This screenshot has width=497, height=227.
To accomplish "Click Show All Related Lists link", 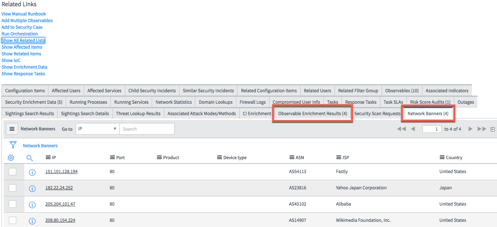I will pyautogui.click(x=23, y=41).
